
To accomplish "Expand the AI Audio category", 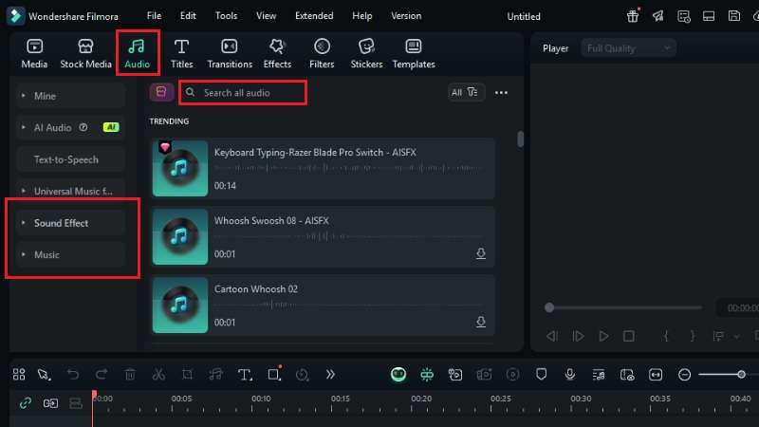I will (x=70, y=128).
